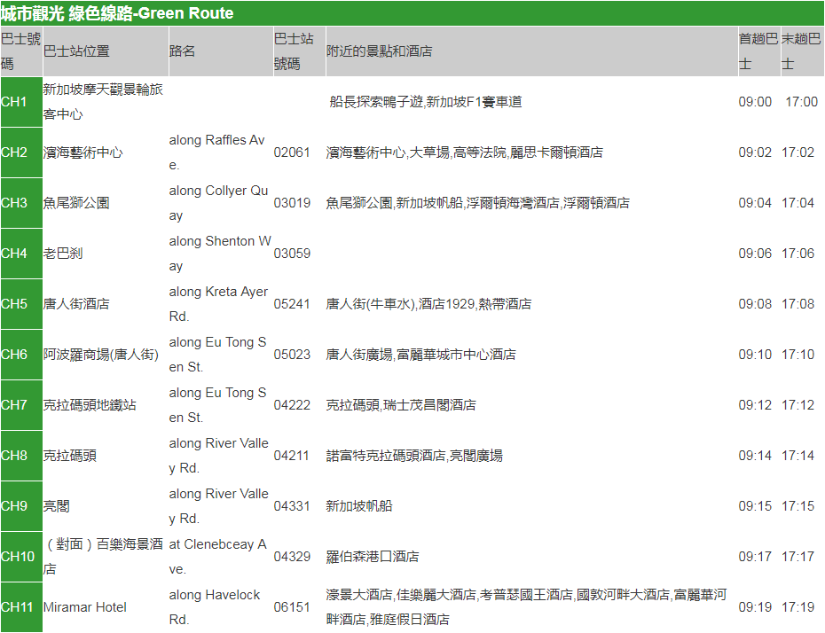Image resolution: width=825 pixels, height=633 pixels.
Task: Select the along Shenton Way road cell
Action: click(219, 254)
